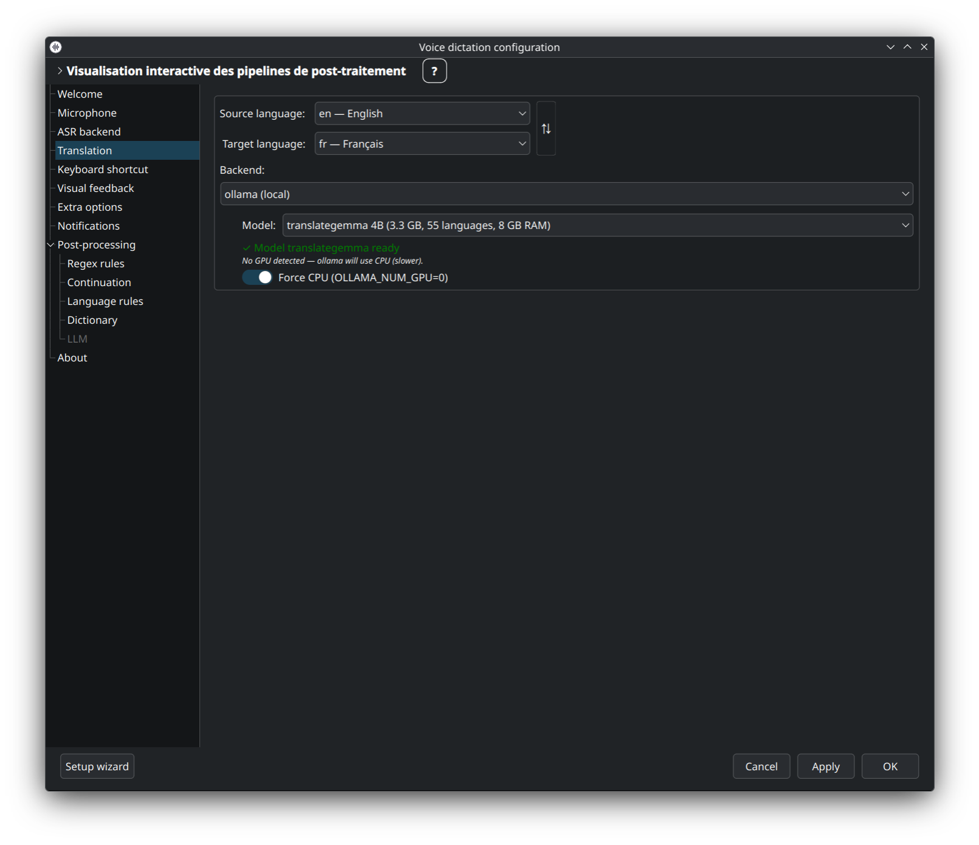Click 'Model translategemma ready' status text
The height and width of the screenshot is (845, 979).
(326, 248)
